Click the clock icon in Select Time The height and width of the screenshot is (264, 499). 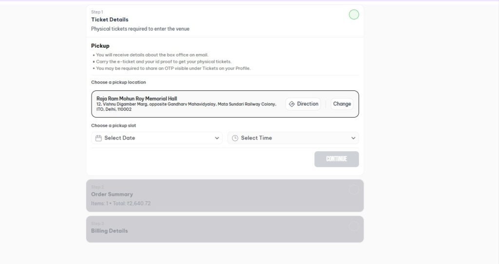tap(235, 138)
